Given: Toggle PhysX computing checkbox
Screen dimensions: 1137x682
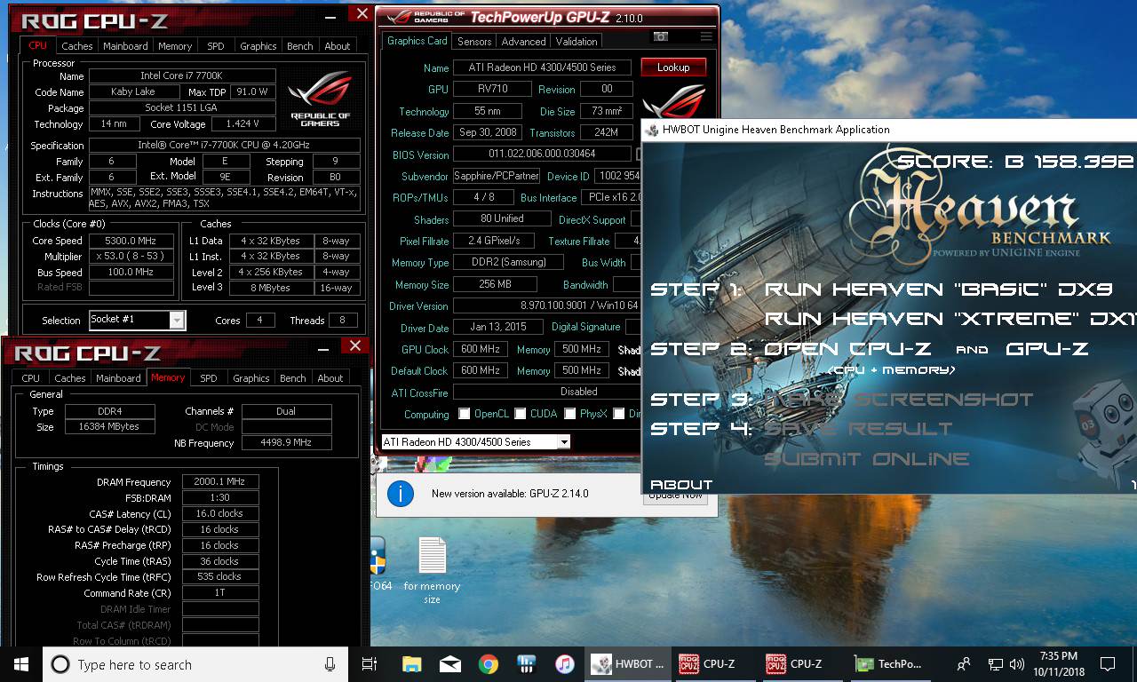Looking at the screenshot, I should coord(568,414).
